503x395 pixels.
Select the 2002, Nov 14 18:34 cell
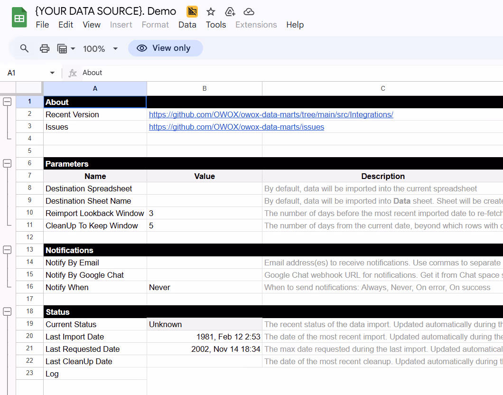click(205, 349)
